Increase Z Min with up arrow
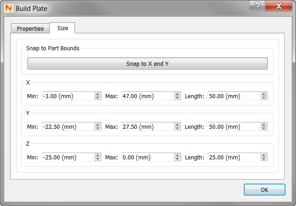The height and width of the screenshot is (206, 296). (98, 155)
